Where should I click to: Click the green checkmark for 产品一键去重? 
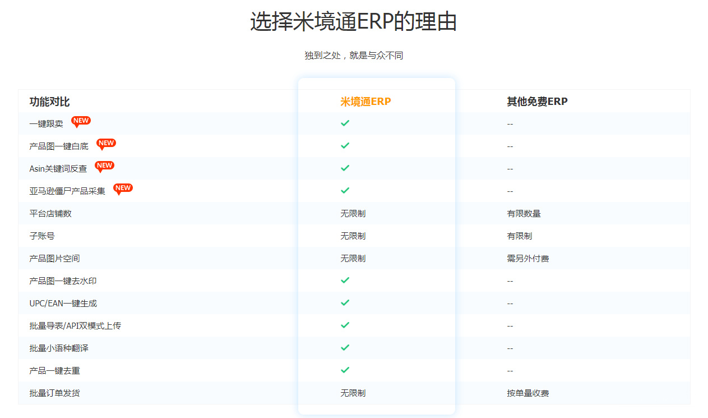pos(345,370)
